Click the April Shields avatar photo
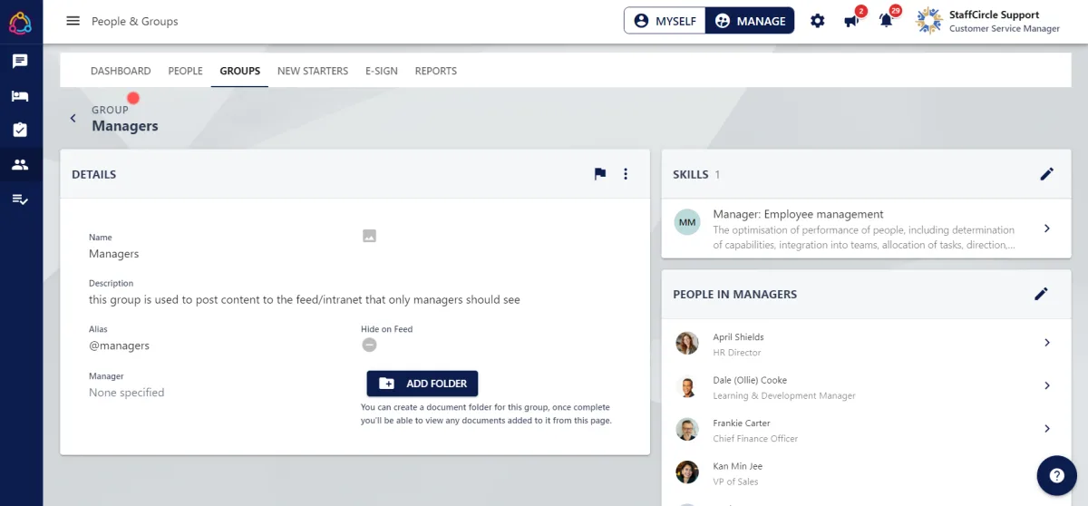The height and width of the screenshot is (506, 1088). click(687, 343)
